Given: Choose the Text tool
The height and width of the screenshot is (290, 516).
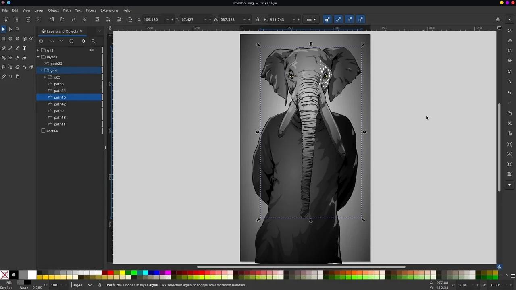Looking at the screenshot, I should coord(24,48).
